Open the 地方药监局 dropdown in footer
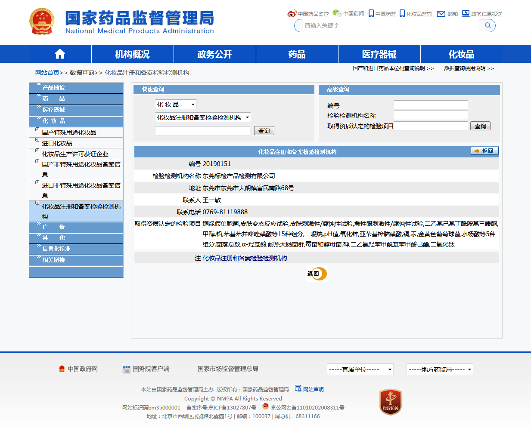Viewport: 531px width, 428px height. point(440,369)
